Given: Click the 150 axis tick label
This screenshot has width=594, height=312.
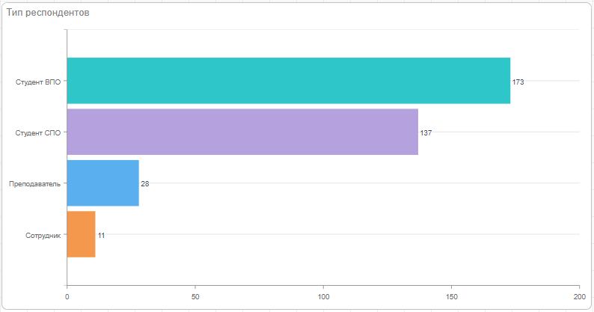Looking at the screenshot, I should click(451, 296).
